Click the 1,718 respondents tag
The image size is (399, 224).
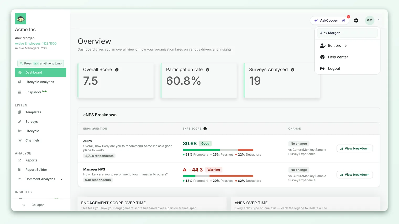coord(99,156)
